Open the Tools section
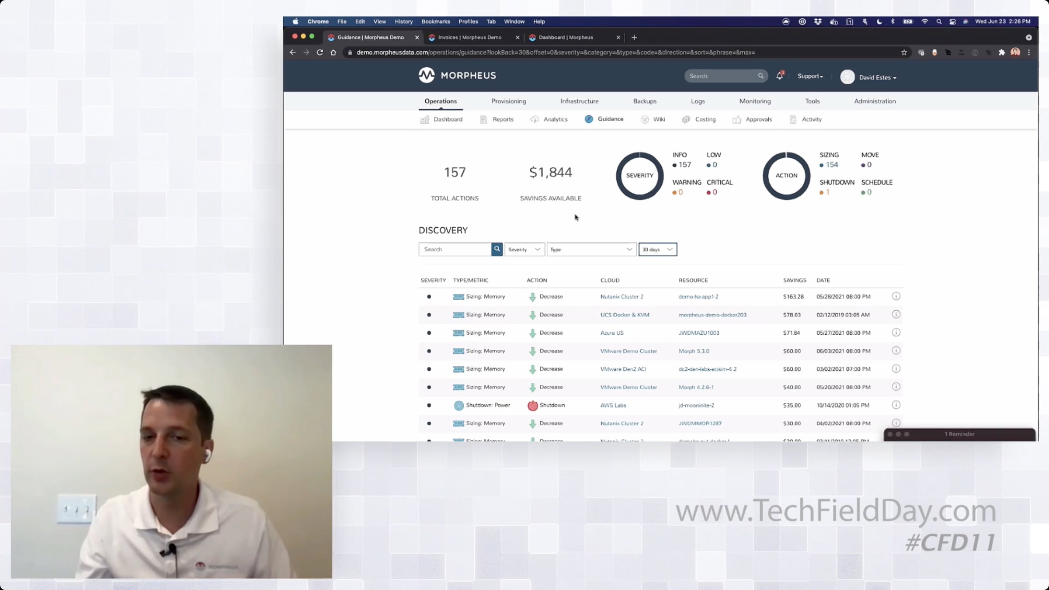 tap(813, 101)
